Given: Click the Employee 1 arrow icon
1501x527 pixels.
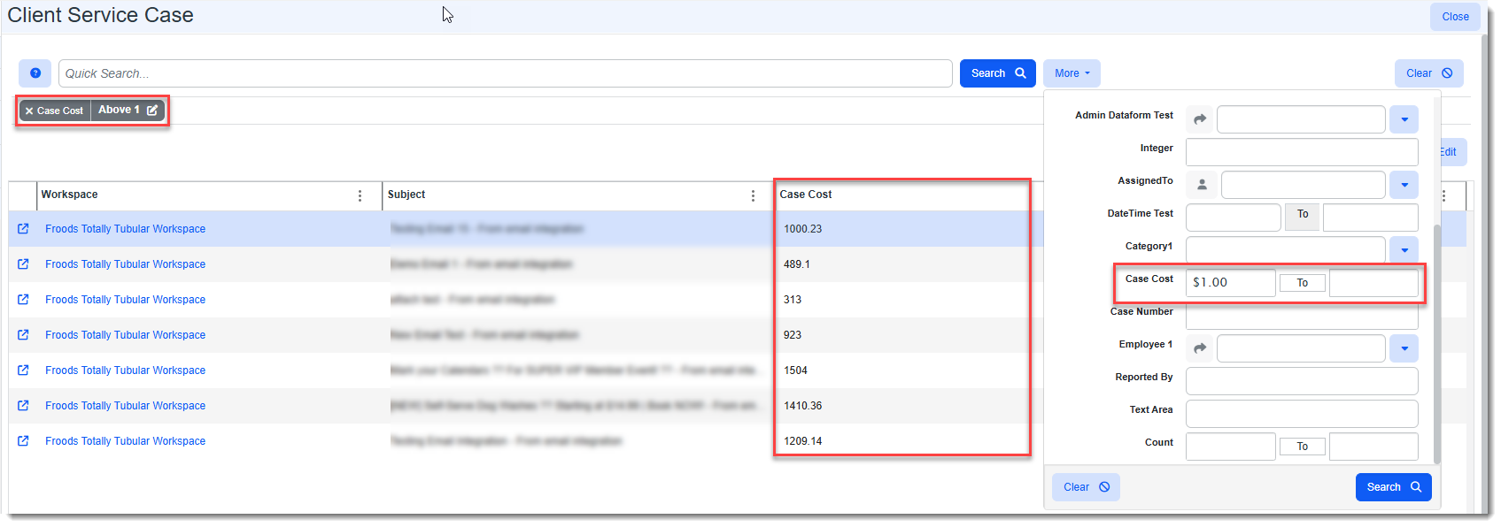Looking at the screenshot, I should (x=1200, y=348).
